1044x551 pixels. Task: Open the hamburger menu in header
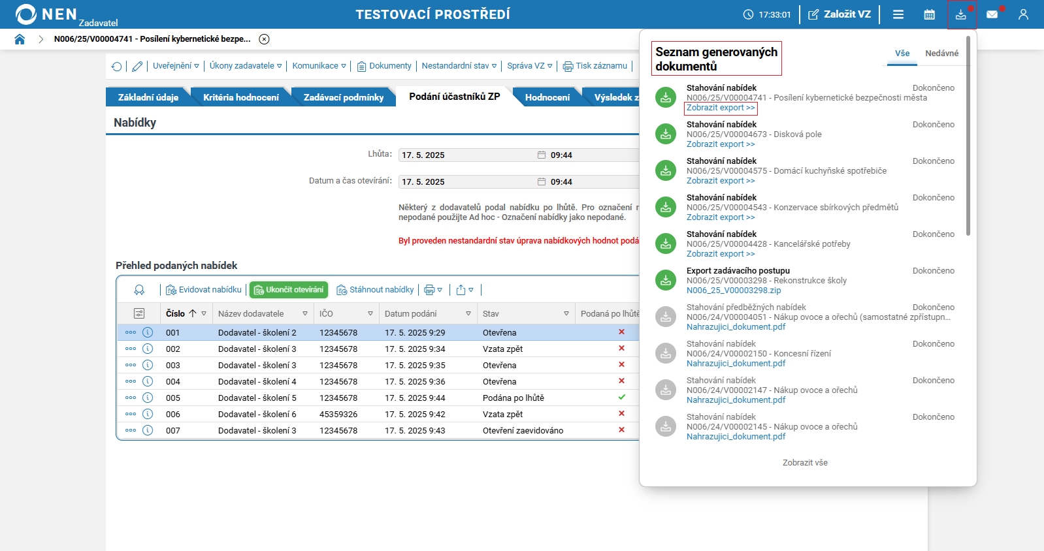click(x=898, y=14)
